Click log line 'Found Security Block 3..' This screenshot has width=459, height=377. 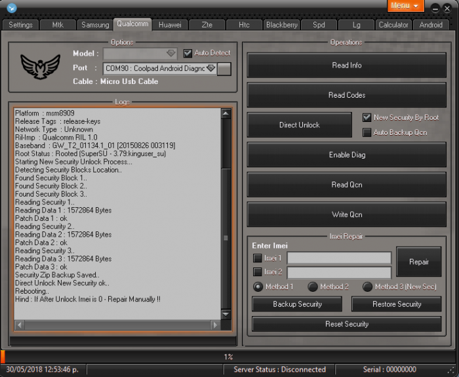[x=51, y=194]
